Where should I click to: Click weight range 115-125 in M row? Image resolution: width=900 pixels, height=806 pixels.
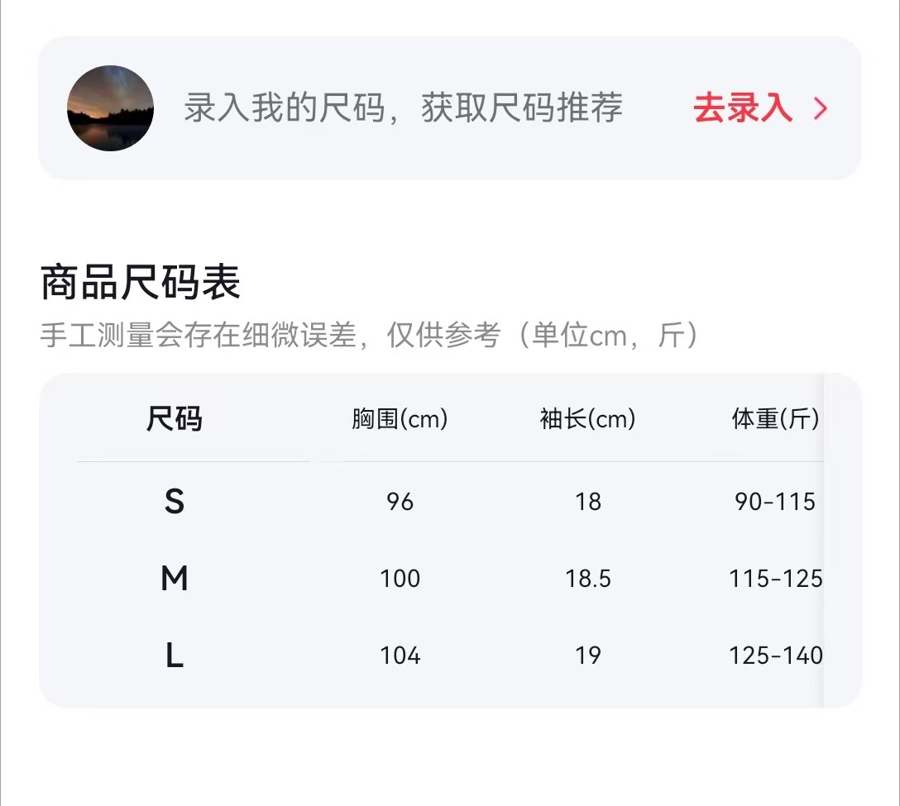[x=775, y=579]
